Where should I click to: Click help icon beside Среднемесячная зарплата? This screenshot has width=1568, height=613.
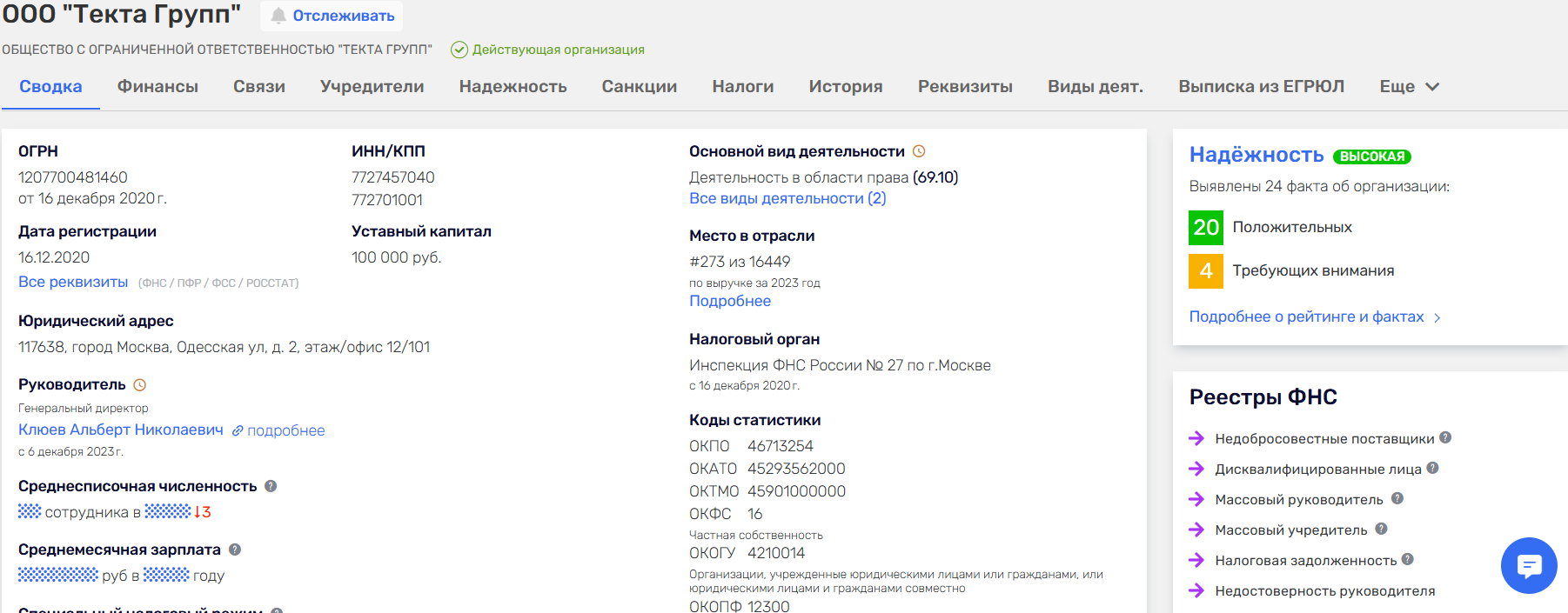[235, 550]
